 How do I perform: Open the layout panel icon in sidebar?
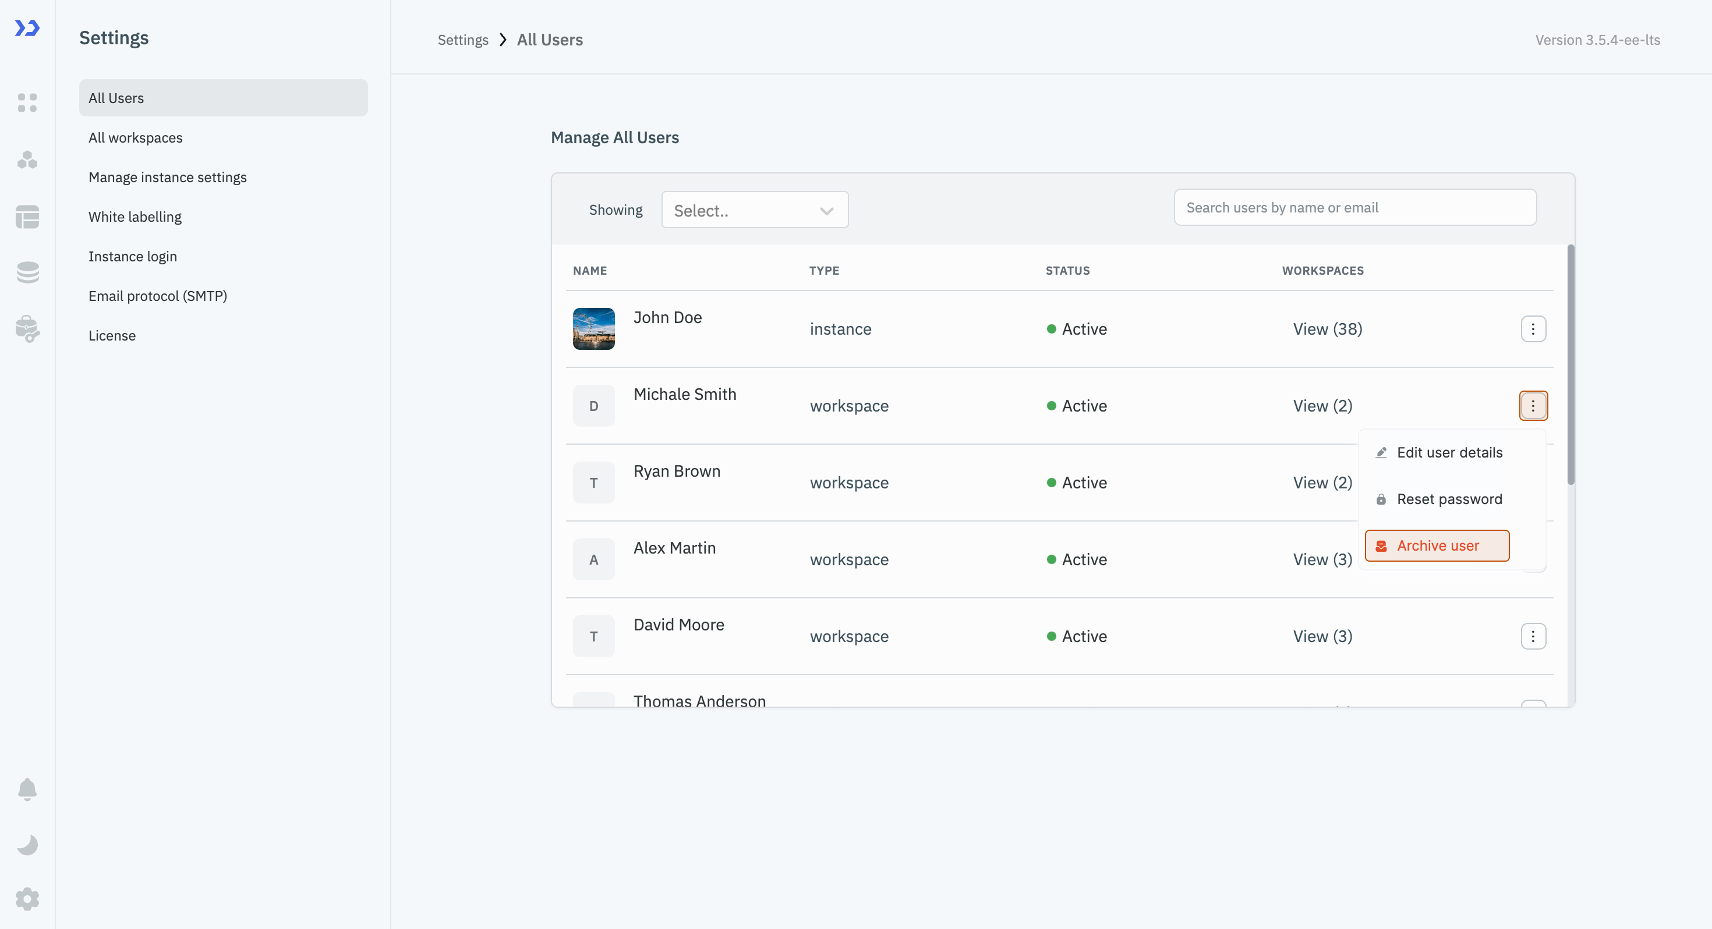(27, 217)
